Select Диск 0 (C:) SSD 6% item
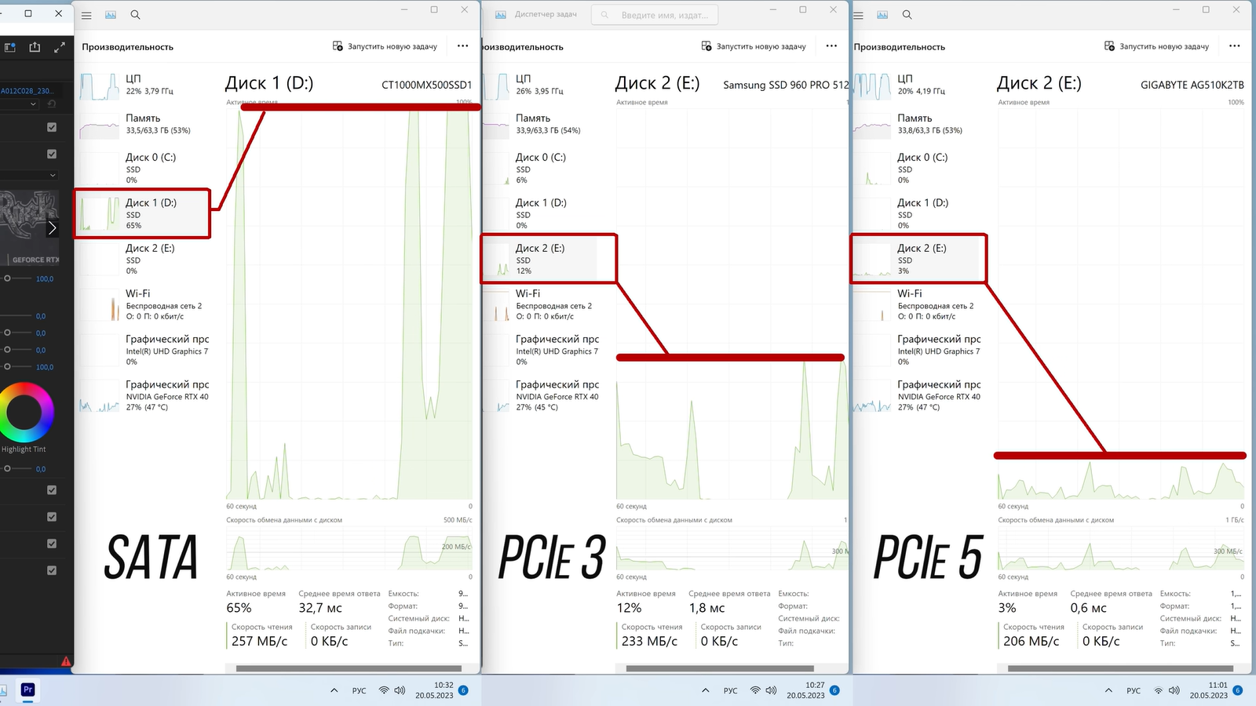 (540, 168)
